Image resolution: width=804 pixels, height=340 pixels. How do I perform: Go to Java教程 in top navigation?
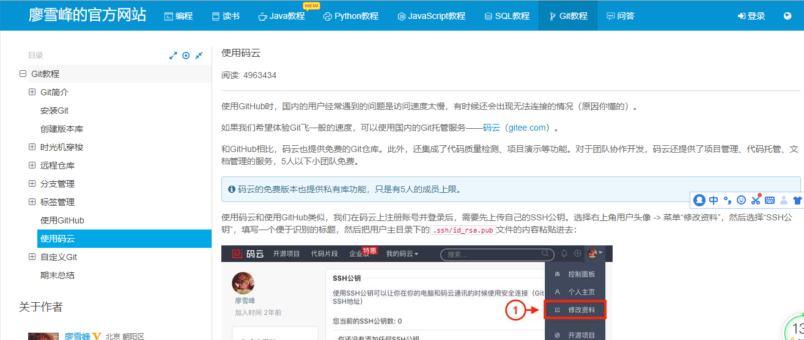(x=281, y=16)
